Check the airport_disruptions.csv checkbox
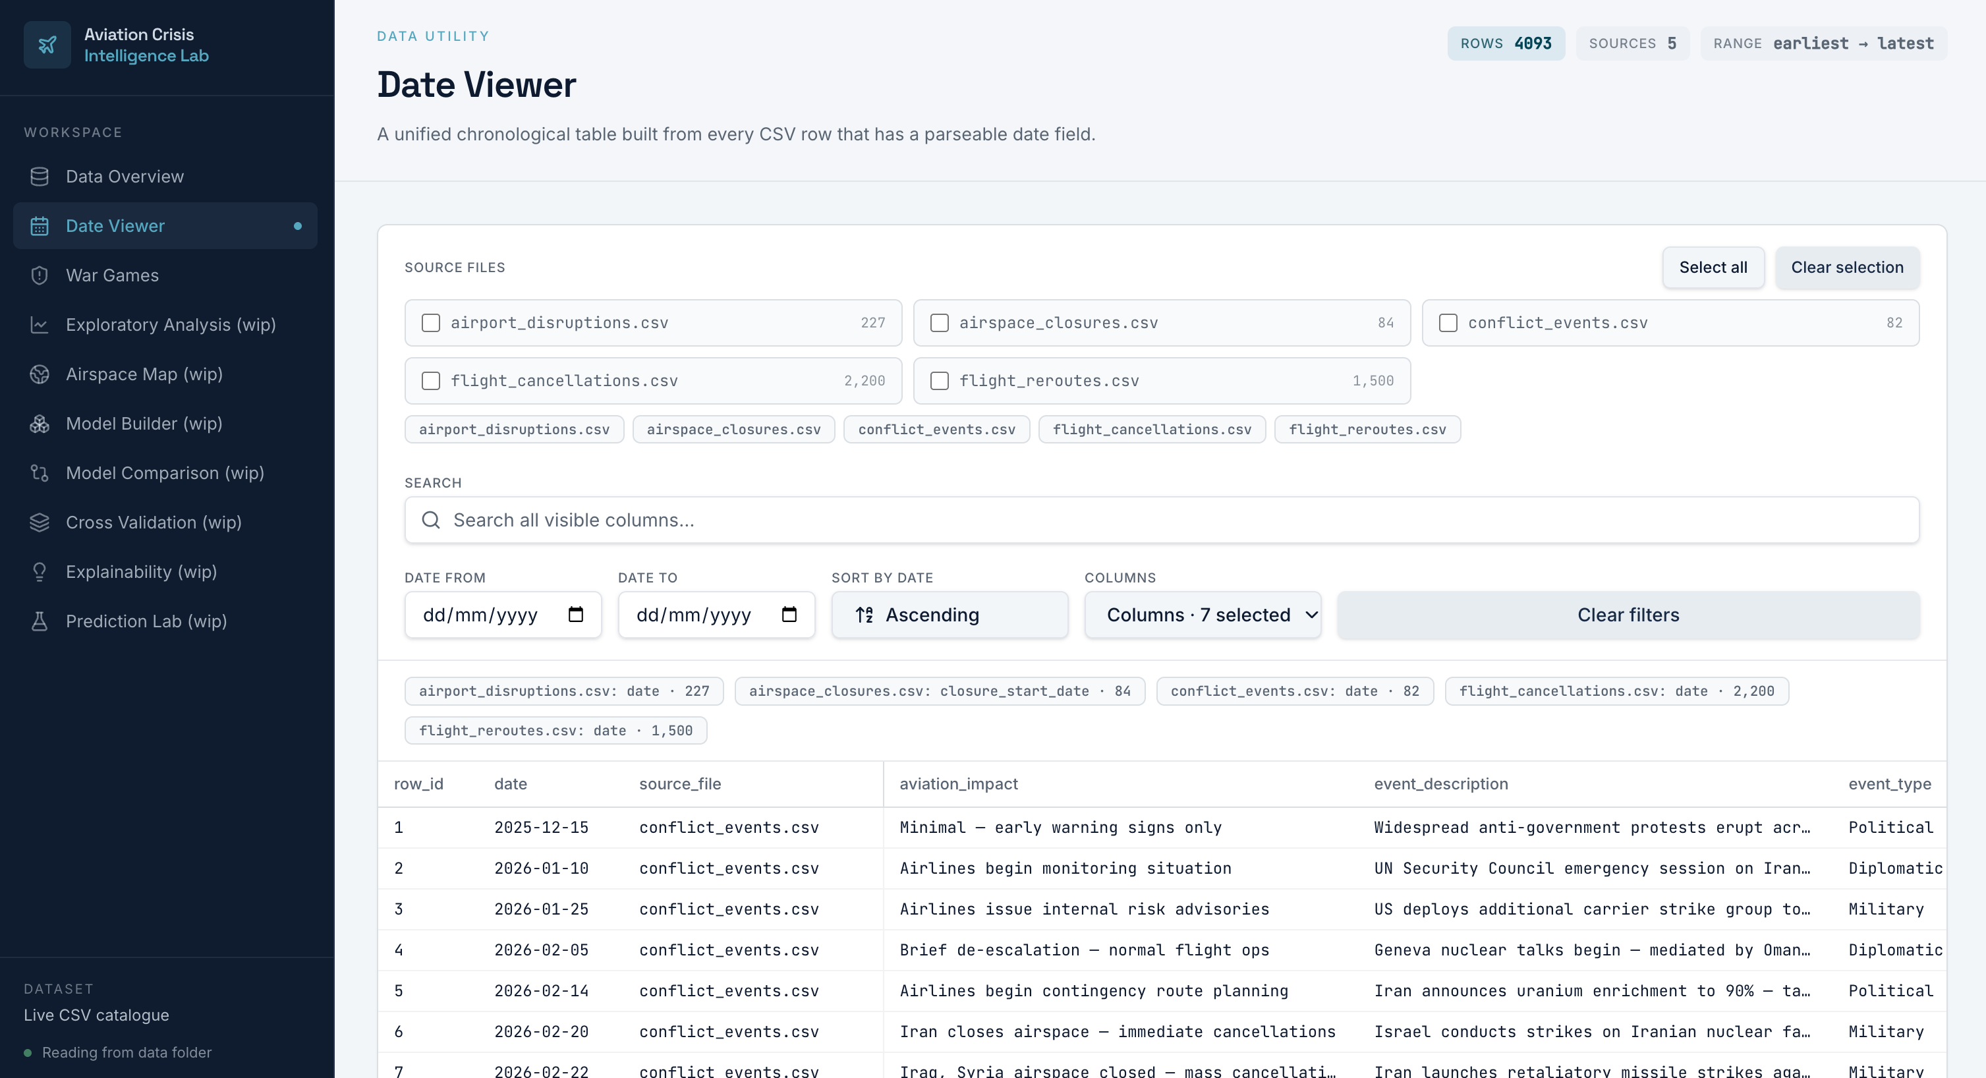Screen dimensions: 1986x1078 pyautogui.click(x=431, y=322)
